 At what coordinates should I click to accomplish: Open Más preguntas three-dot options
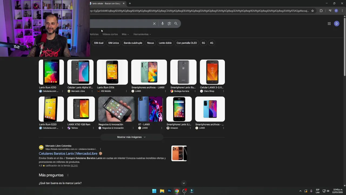(x=68, y=175)
